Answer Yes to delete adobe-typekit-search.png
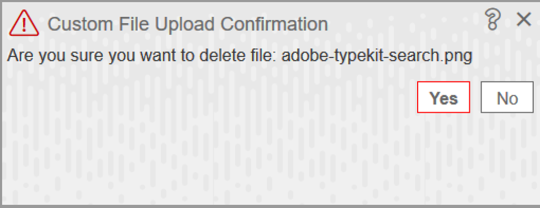540x208 pixels. pyautogui.click(x=443, y=97)
